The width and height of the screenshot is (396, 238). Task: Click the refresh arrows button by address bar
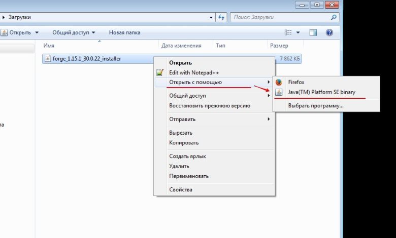tap(221, 17)
